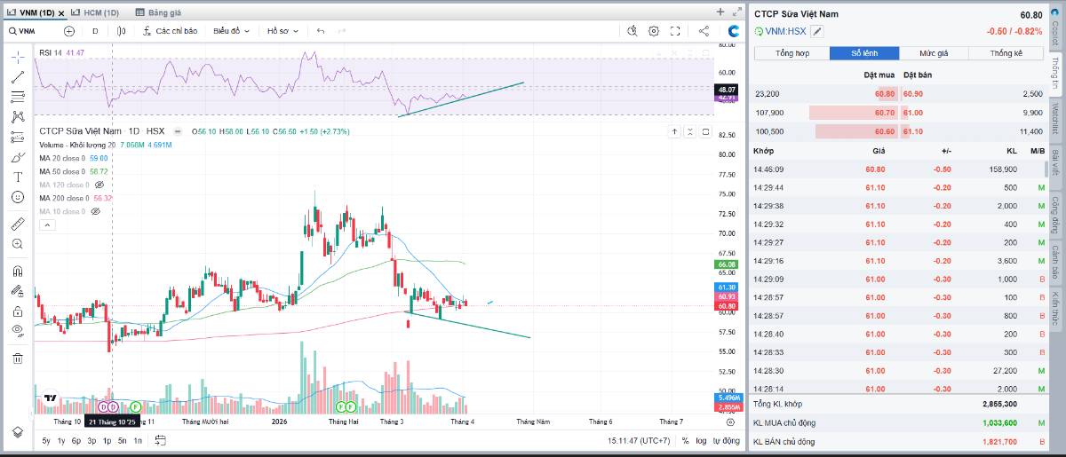The width and height of the screenshot is (1066, 457).
Task: Open the candle chart style selector
Action: point(122,30)
